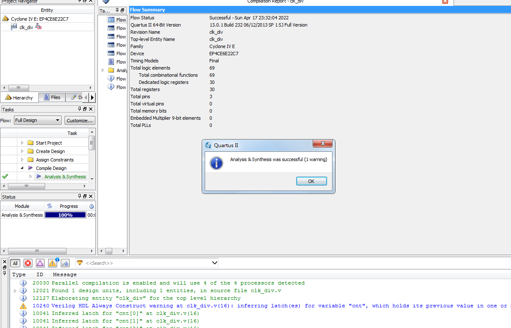Click the Module column header in Status
Viewport: 511px width, 328px height.
[22, 206]
